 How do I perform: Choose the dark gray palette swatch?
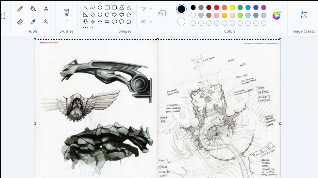point(201,8)
